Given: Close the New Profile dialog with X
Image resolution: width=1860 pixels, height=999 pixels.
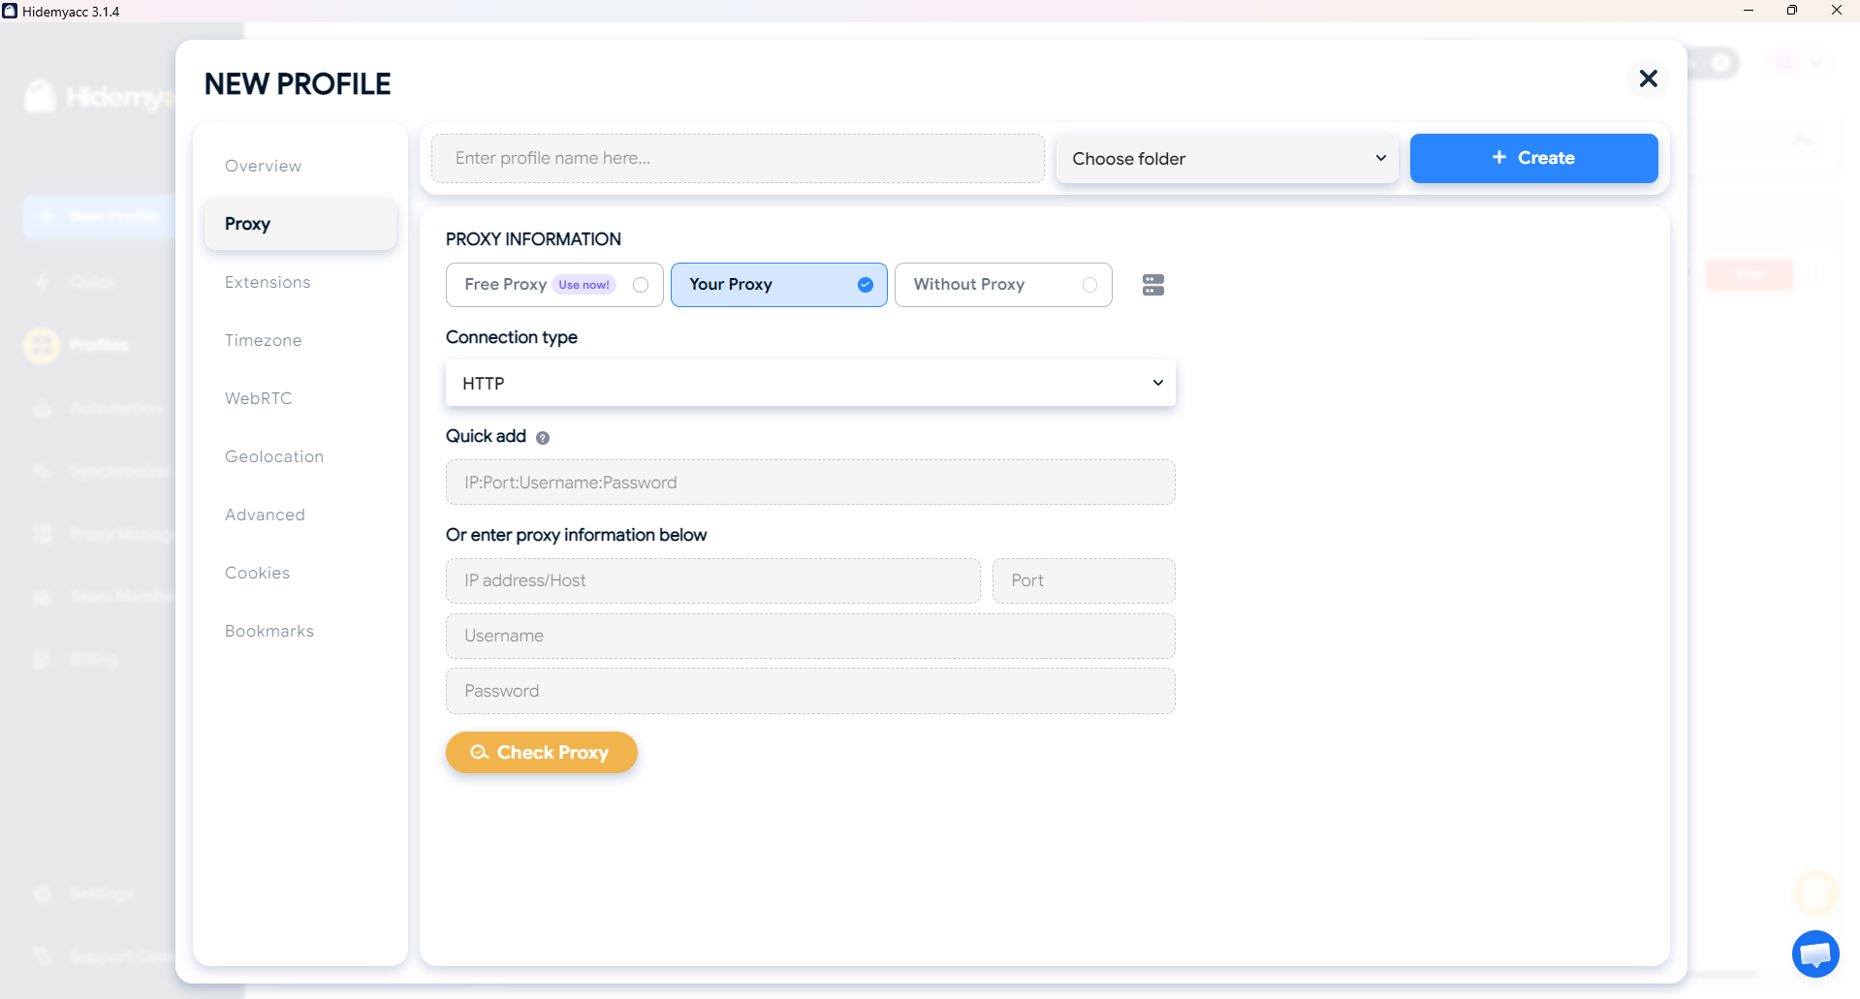Looking at the screenshot, I should 1648,78.
